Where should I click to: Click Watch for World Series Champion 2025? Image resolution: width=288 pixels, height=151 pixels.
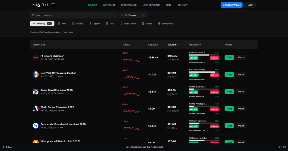click(x=240, y=109)
